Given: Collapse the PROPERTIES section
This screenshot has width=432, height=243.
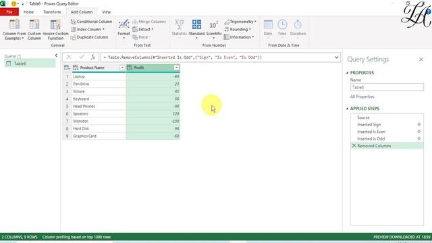Looking at the screenshot, I should pos(347,73).
